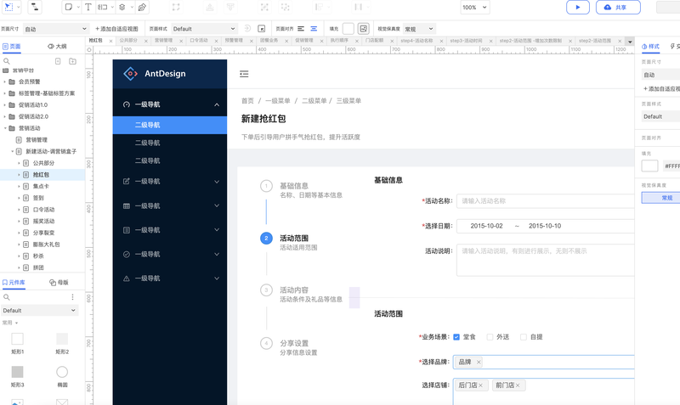Click the search icon in pages panel
The width and height of the screenshot is (680, 405).
7,61
